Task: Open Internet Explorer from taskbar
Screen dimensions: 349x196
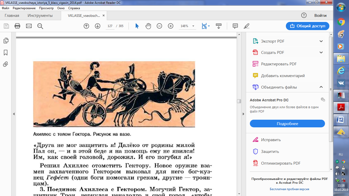Action: tap(341, 71)
